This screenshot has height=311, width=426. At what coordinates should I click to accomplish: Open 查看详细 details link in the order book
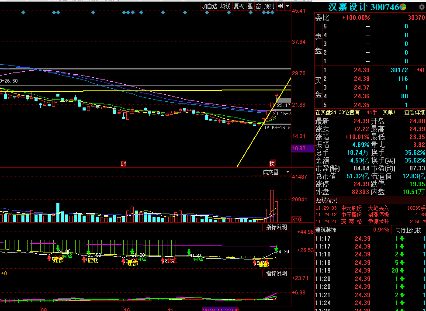(414, 112)
